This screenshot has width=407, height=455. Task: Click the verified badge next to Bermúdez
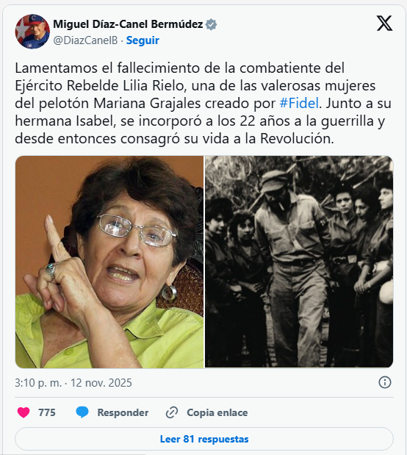click(211, 24)
